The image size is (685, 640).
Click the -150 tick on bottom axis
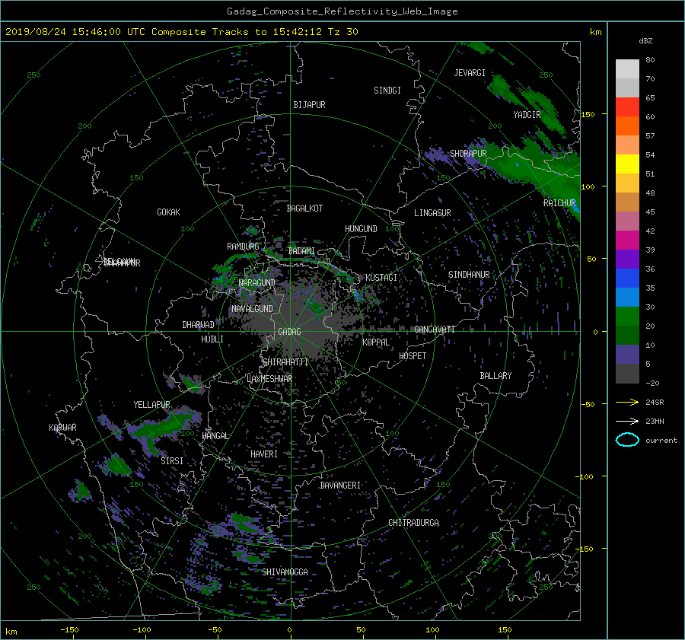[69, 630]
